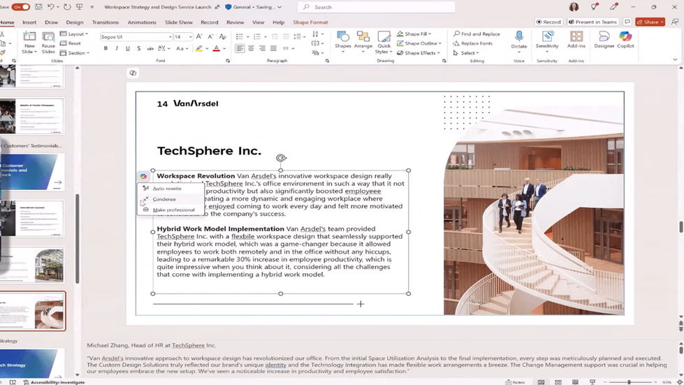Open the Designer pane

click(604, 40)
